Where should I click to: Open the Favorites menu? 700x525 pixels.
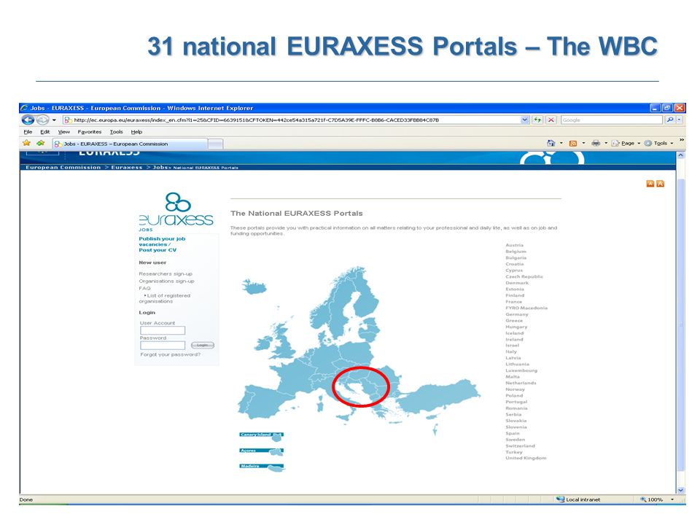tap(89, 132)
